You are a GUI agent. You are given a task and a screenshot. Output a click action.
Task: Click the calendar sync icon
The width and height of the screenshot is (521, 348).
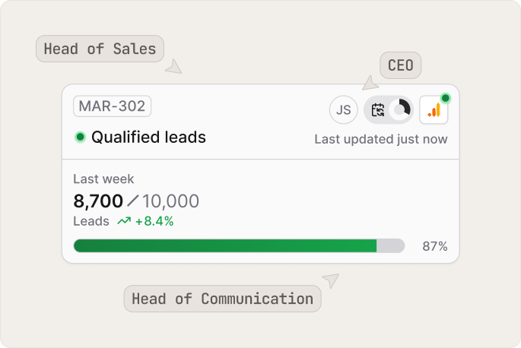[378, 110]
